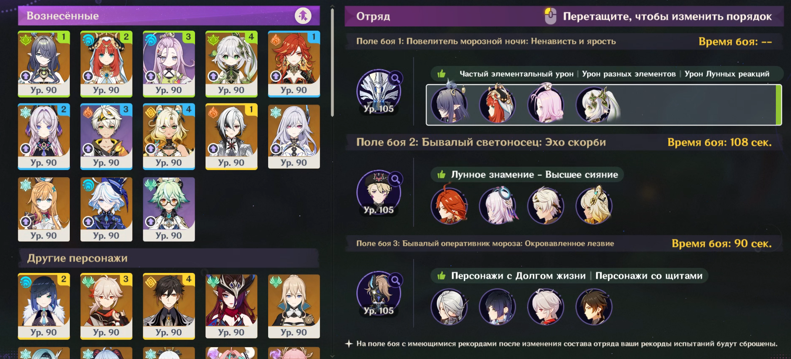Select Furina card with blue hat

(x=106, y=209)
